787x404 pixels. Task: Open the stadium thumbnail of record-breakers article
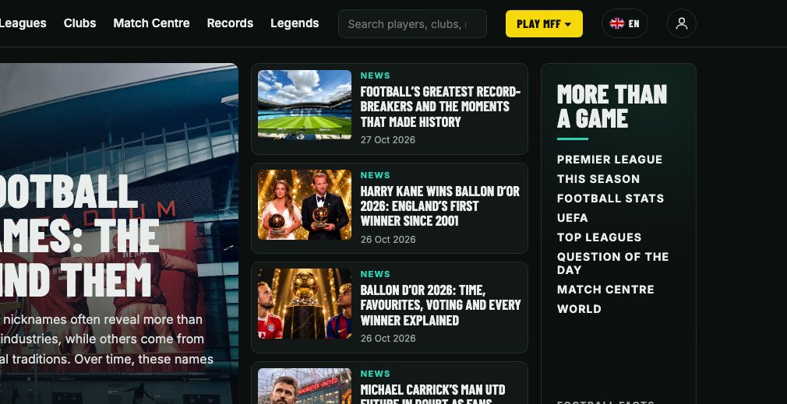pos(305,105)
